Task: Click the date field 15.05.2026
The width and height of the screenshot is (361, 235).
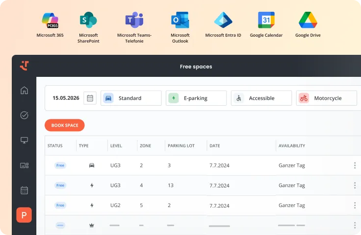Action: point(66,98)
